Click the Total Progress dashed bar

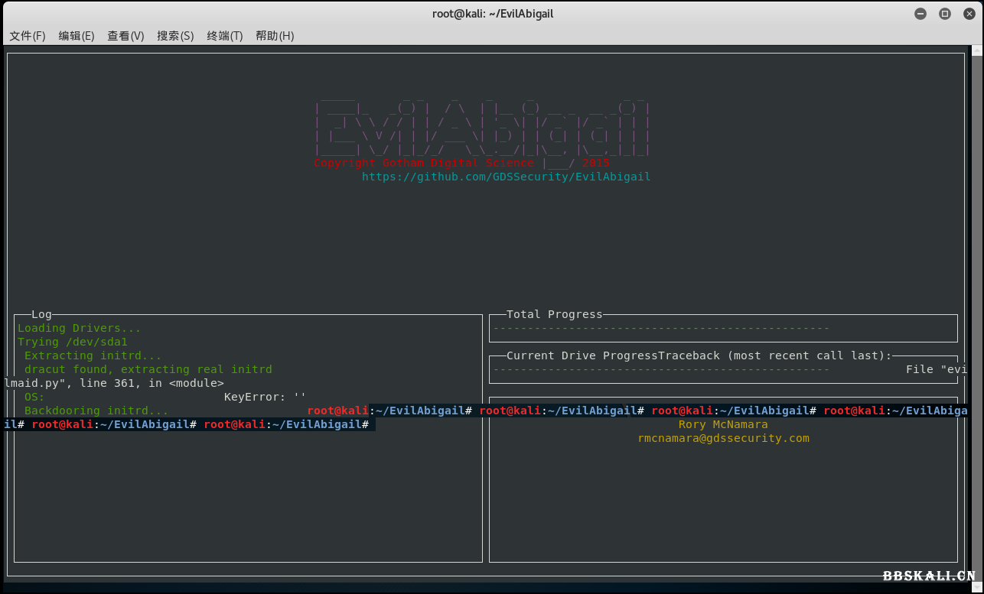(x=661, y=328)
